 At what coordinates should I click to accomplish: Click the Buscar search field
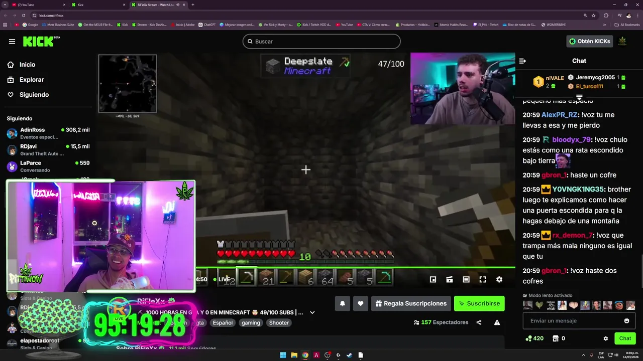[x=321, y=41]
